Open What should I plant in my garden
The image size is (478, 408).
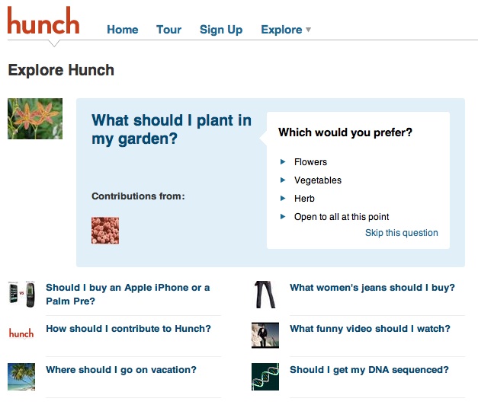point(172,129)
